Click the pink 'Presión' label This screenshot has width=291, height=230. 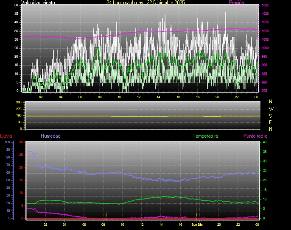click(x=236, y=3)
